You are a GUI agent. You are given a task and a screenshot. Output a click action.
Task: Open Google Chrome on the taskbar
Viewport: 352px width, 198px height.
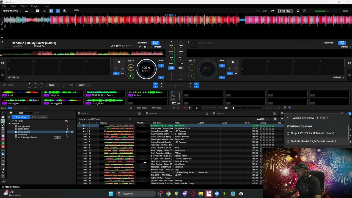coord(168,194)
